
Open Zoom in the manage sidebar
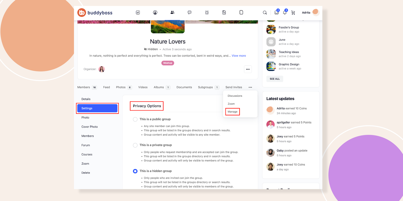pos(85,164)
